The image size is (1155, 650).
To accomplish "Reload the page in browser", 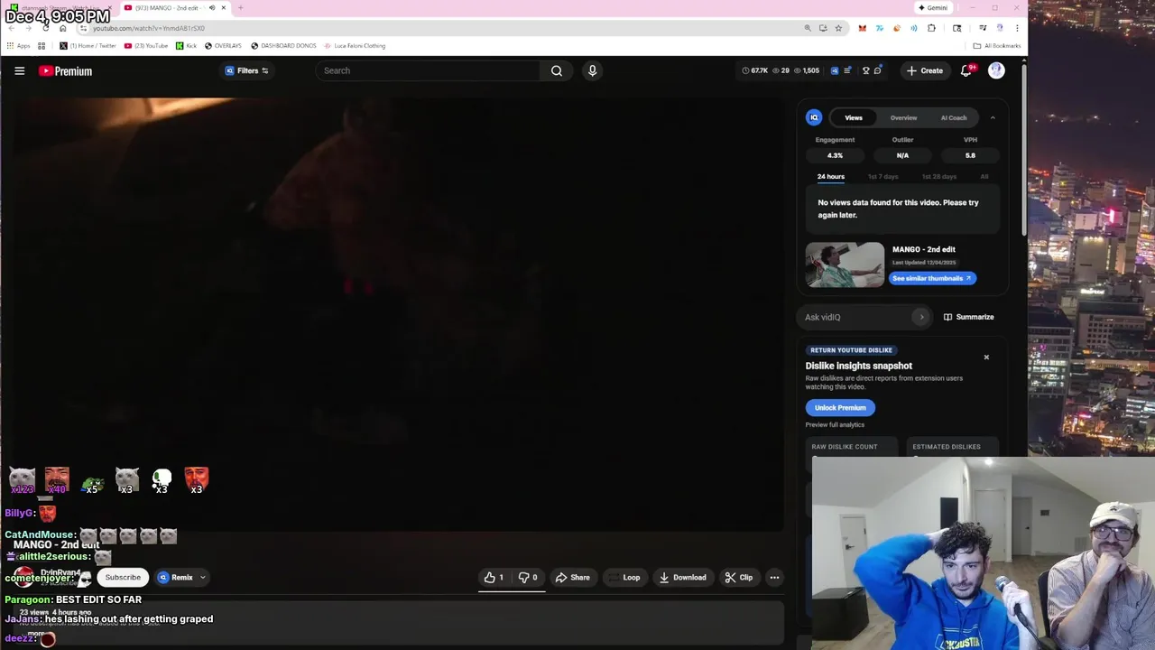I will click(x=45, y=28).
